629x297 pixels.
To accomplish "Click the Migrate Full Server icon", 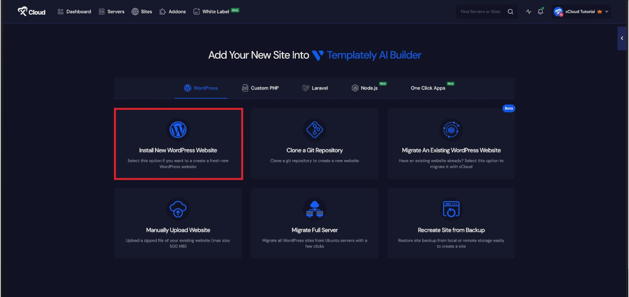I will coord(314,209).
